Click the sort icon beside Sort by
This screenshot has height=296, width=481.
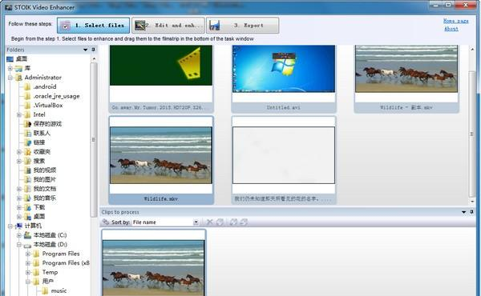point(106,222)
